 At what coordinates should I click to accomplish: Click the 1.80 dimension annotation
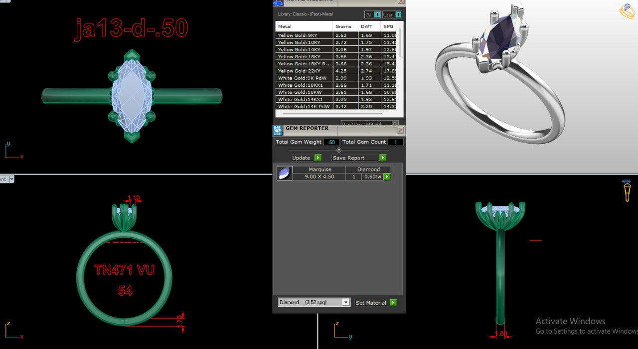point(501,334)
